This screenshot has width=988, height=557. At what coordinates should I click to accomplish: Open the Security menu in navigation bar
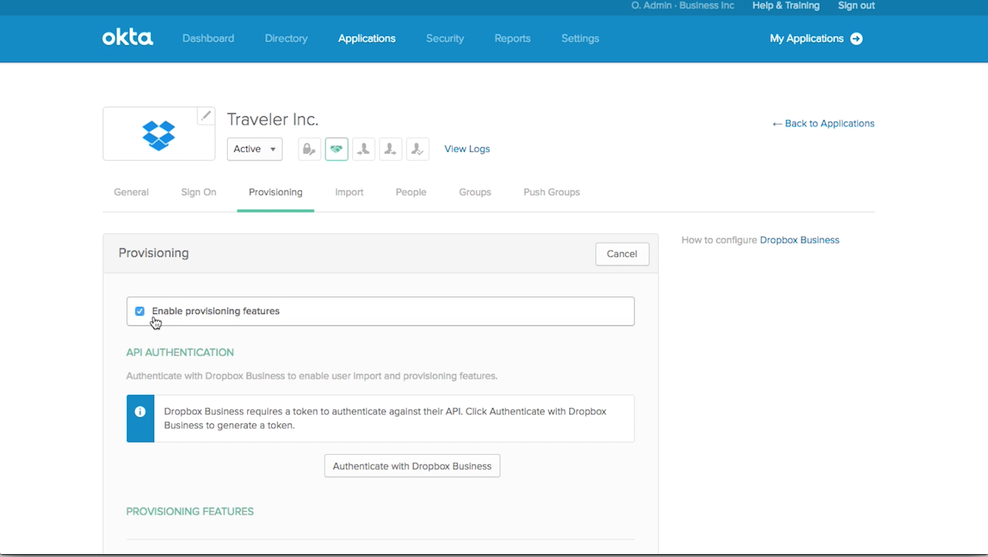[444, 39]
